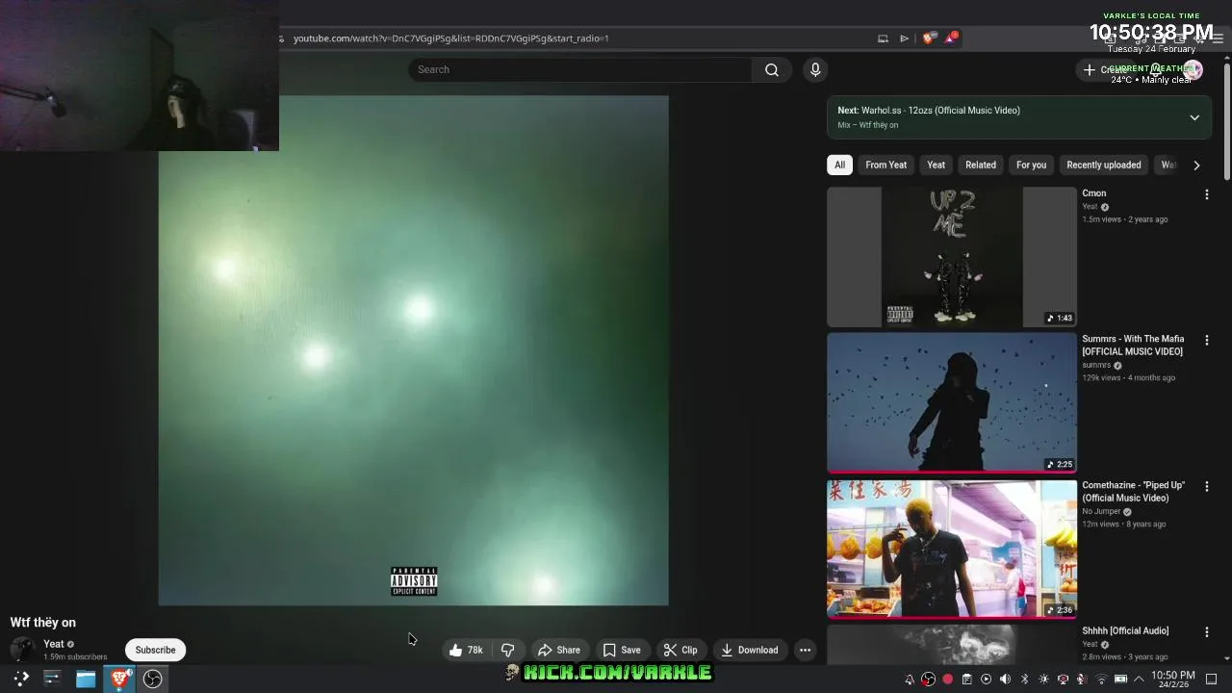Screen dimensions: 1232x693
Task: Open the media player tray icon
Action: point(986,680)
